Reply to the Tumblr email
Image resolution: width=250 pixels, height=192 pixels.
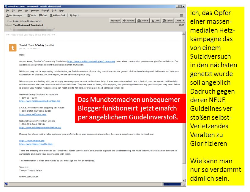click(x=115, y=20)
